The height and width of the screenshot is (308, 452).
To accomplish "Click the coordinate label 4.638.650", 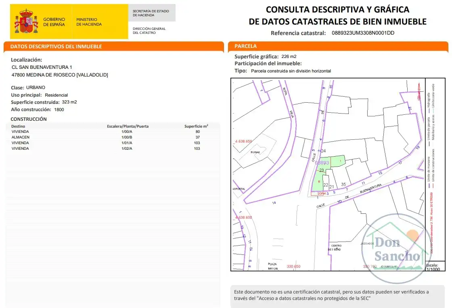I will 244,141.
